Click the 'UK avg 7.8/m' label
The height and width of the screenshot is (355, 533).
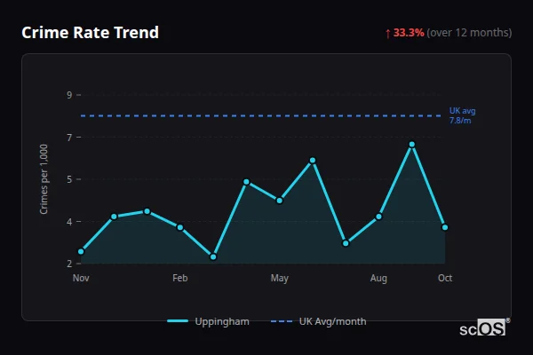(462, 115)
